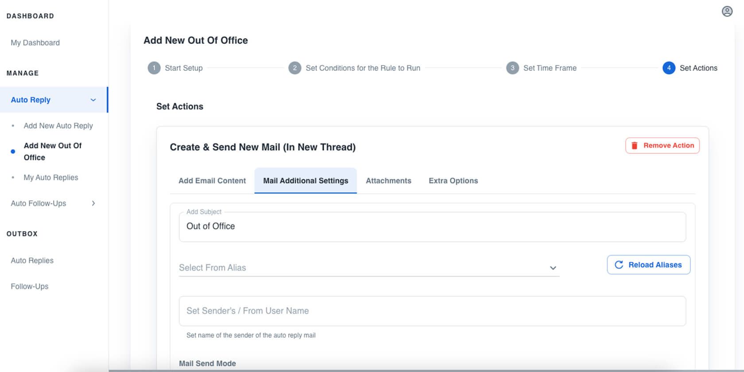Collapse the Auto Reply sidebar section
744x372 pixels.
click(x=93, y=100)
